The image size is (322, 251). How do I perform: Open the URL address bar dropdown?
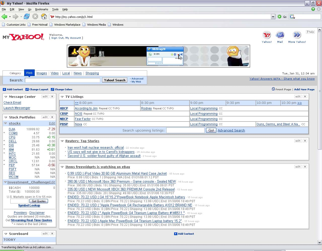point(273,17)
